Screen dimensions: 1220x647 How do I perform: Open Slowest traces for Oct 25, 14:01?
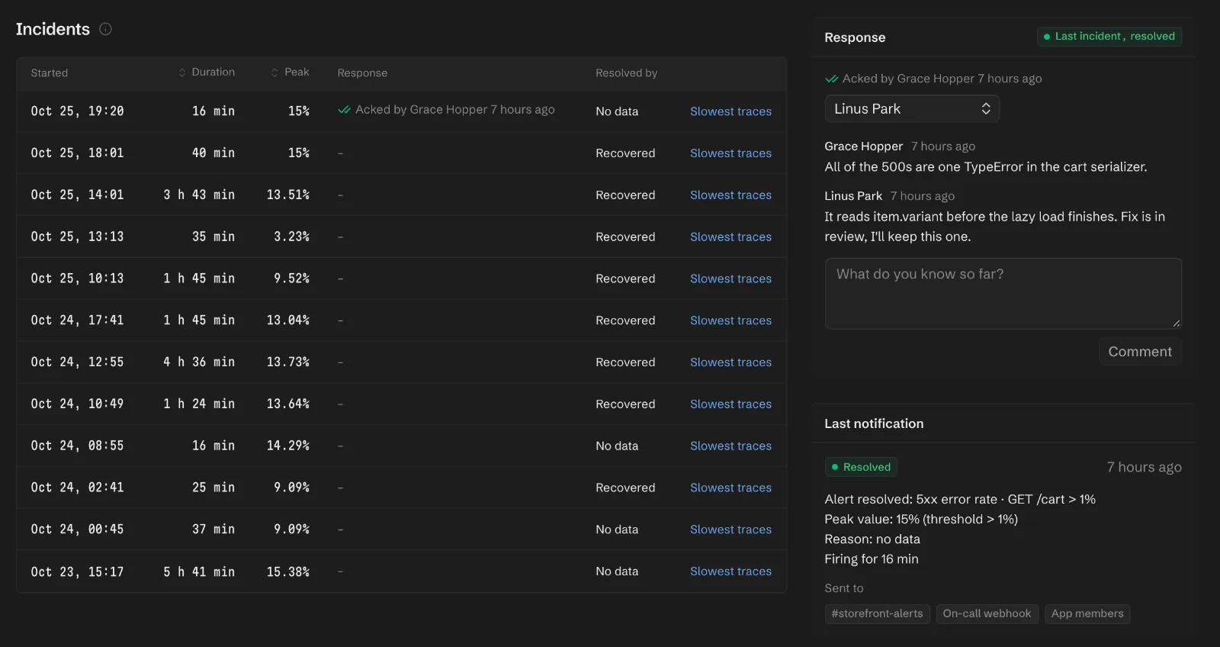pyautogui.click(x=730, y=195)
